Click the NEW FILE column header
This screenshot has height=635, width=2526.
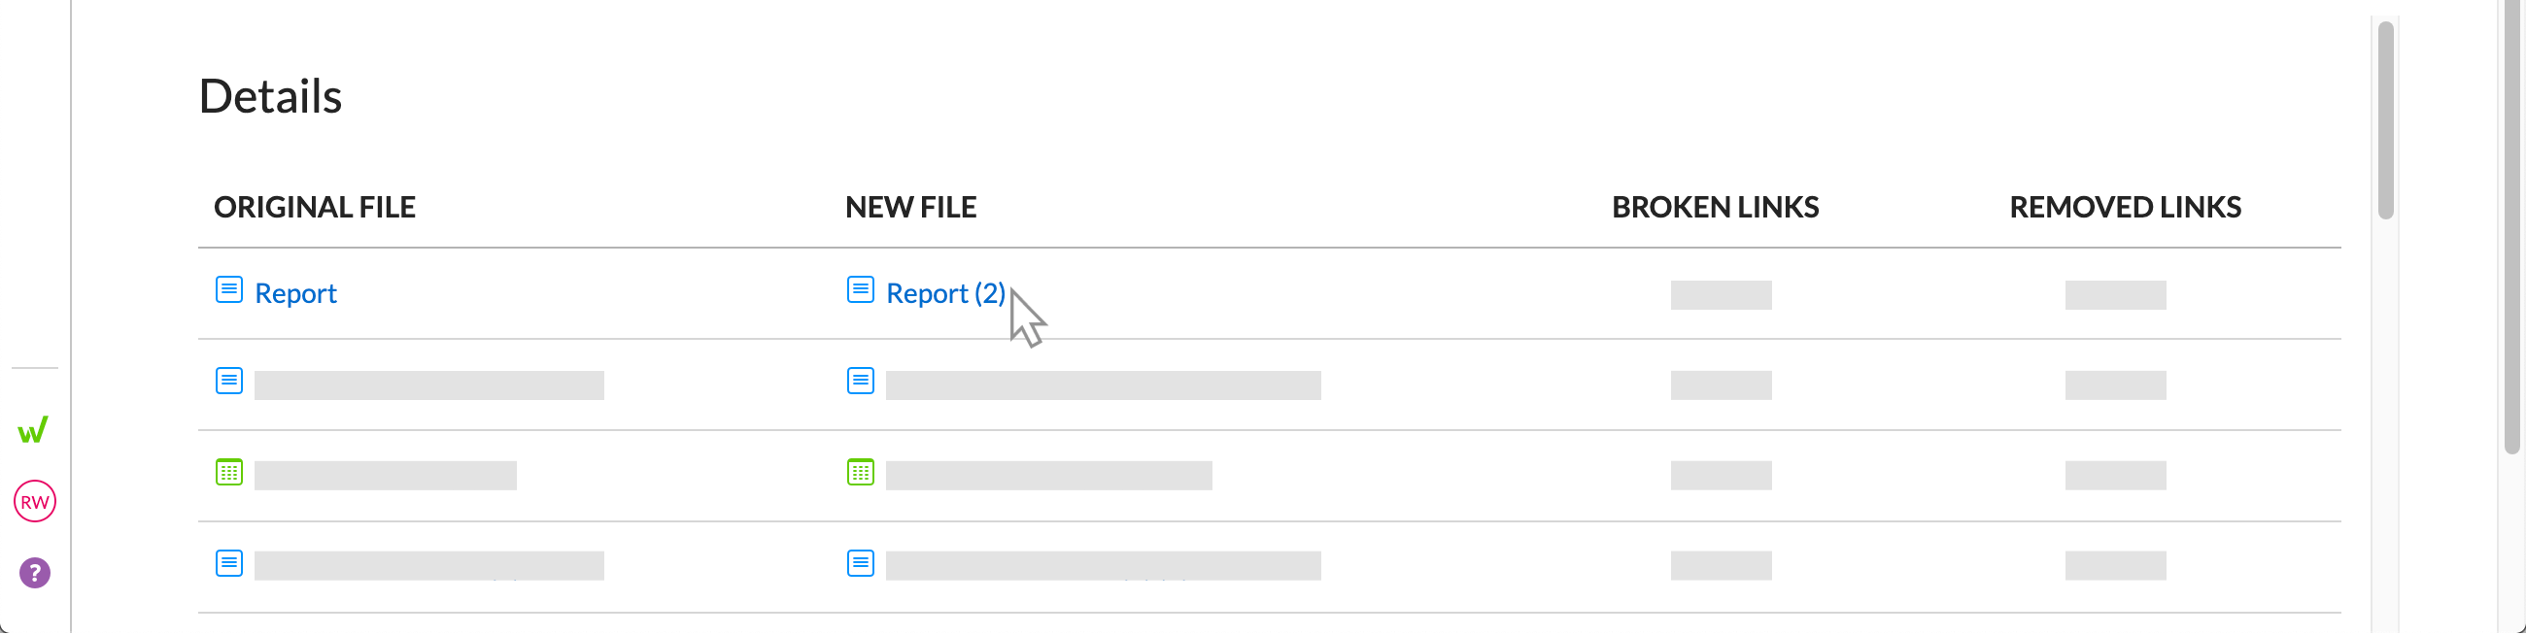point(910,208)
